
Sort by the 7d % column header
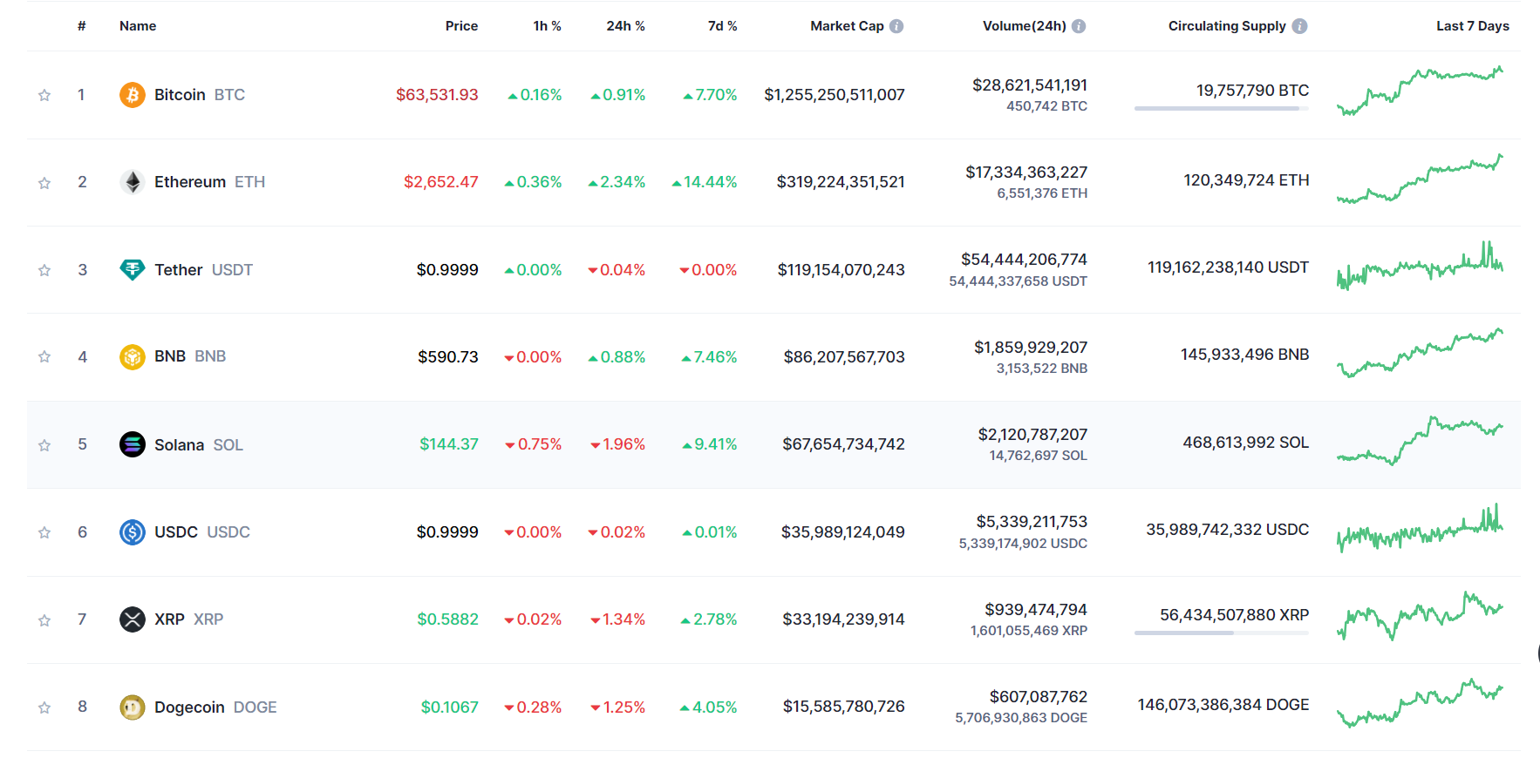pos(722,26)
